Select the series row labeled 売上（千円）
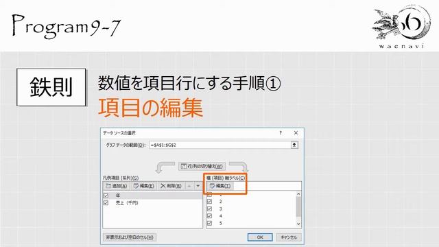This screenshot has height=247, width=439. coord(152,203)
